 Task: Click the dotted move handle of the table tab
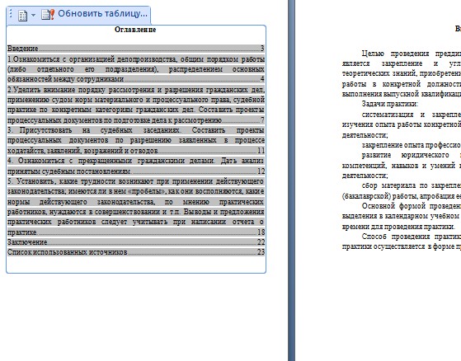coord(11,13)
